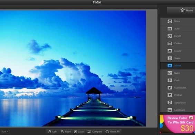Apply the Flash lightning icon
This screenshot has height=135, width=195.
(170, 80)
